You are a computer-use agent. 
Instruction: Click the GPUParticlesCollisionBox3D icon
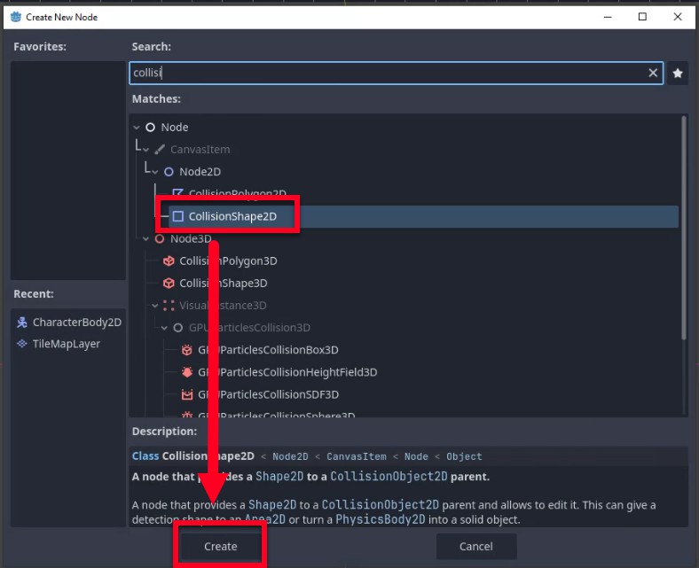coord(187,350)
